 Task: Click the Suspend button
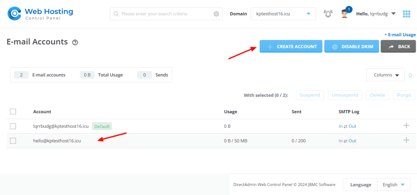310,95
